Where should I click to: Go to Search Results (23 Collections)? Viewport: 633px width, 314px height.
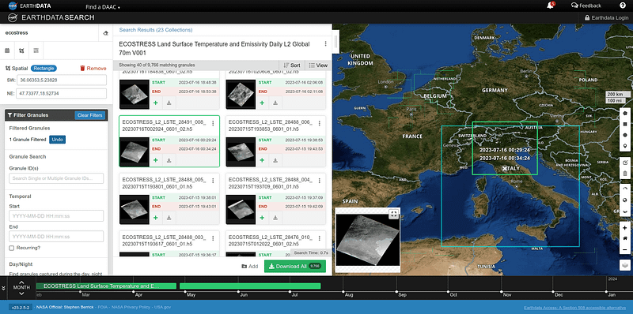(x=155, y=30)
